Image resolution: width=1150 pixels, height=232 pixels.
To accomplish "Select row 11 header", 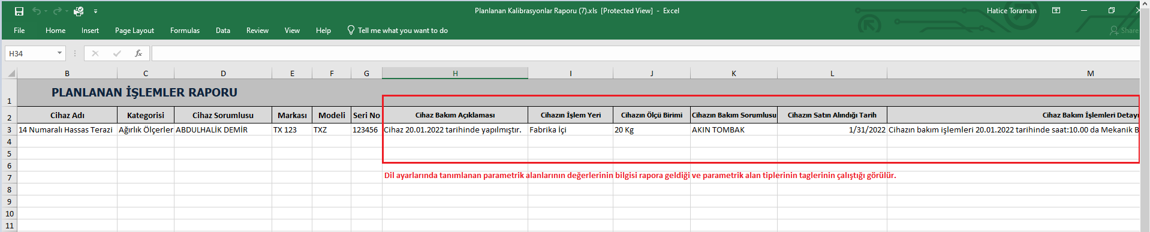I will coord(9,225).
